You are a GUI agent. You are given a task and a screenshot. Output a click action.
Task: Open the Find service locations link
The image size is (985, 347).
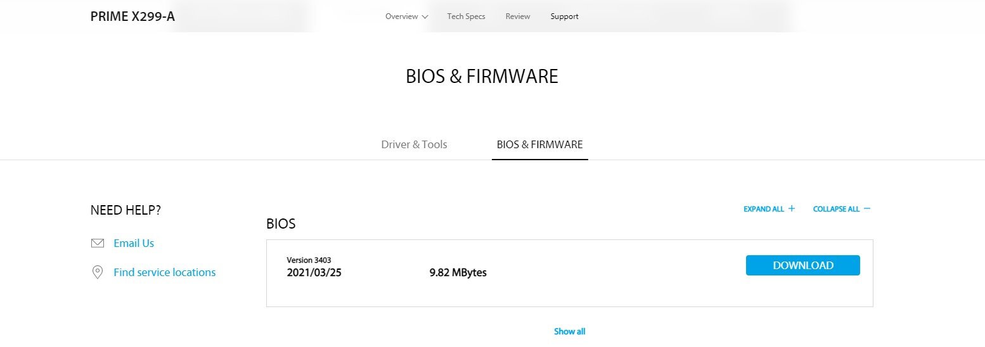(x=165, y=272)
